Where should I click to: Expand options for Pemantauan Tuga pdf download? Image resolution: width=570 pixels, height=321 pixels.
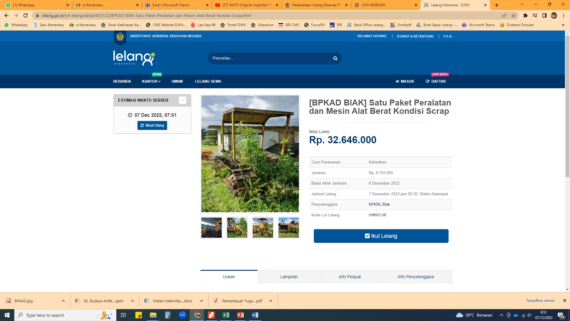click(271, 301)
